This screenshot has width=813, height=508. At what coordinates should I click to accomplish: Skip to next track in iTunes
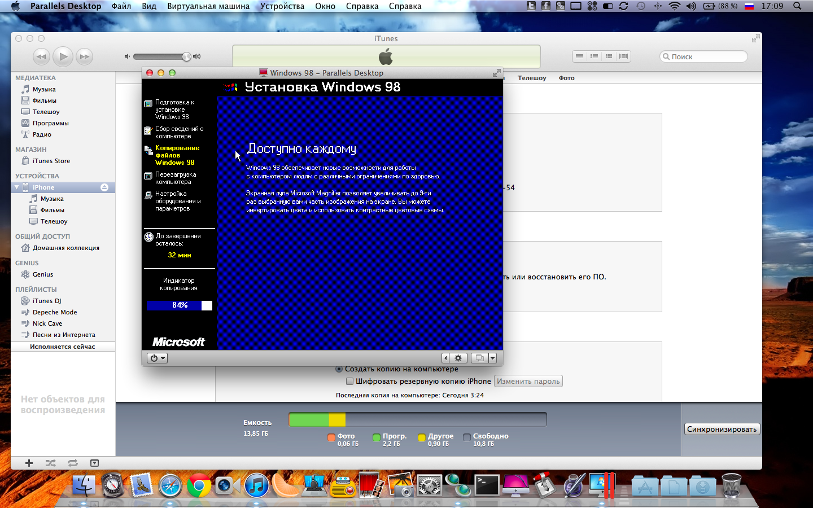pos(85,56)
